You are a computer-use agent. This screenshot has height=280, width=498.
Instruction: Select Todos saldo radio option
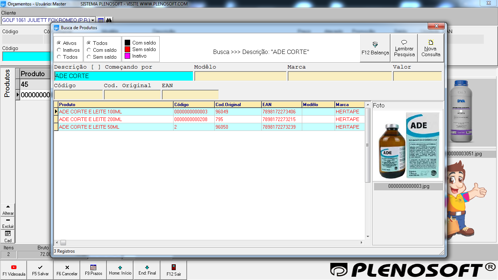[x=89, y=43]
